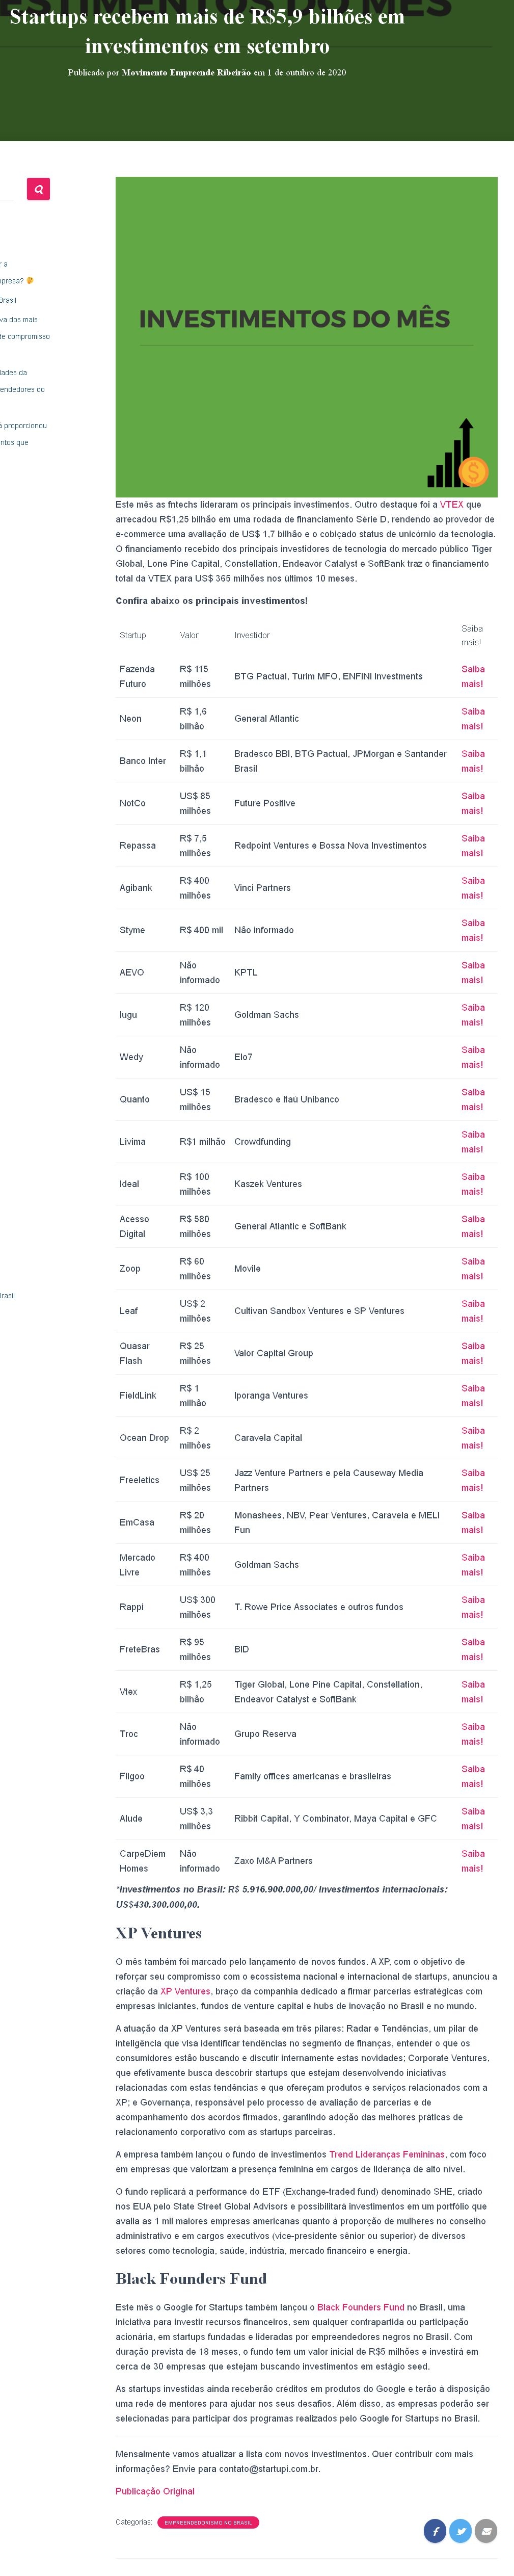Share the article on Twitter
The height and width of the screenshot is (2576, 514).
(461, 2531)
